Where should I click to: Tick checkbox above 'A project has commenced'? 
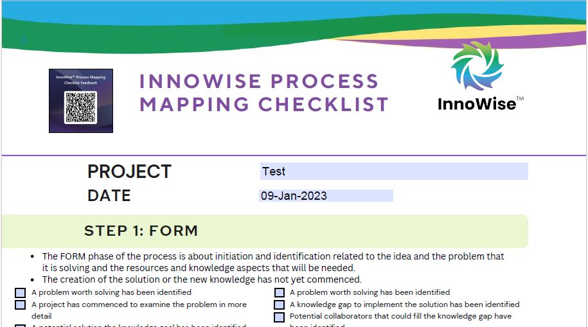[21, 292]
